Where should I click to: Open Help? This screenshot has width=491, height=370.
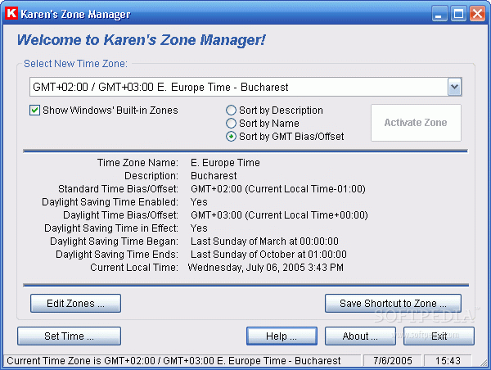pos(282,336)
